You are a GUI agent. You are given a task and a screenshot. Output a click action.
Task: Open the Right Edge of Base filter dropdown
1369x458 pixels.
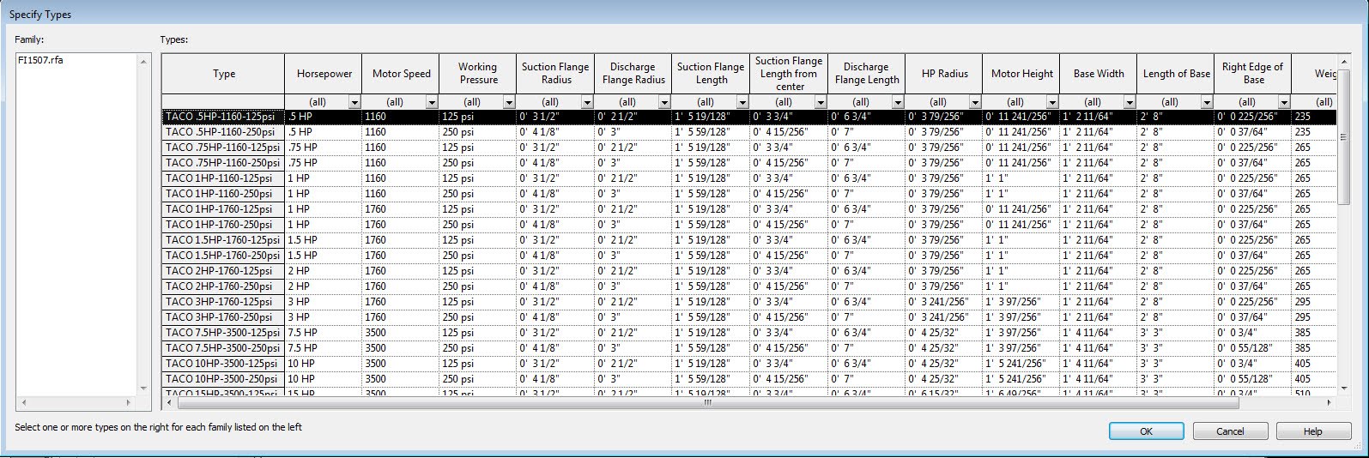(1284, 102)
